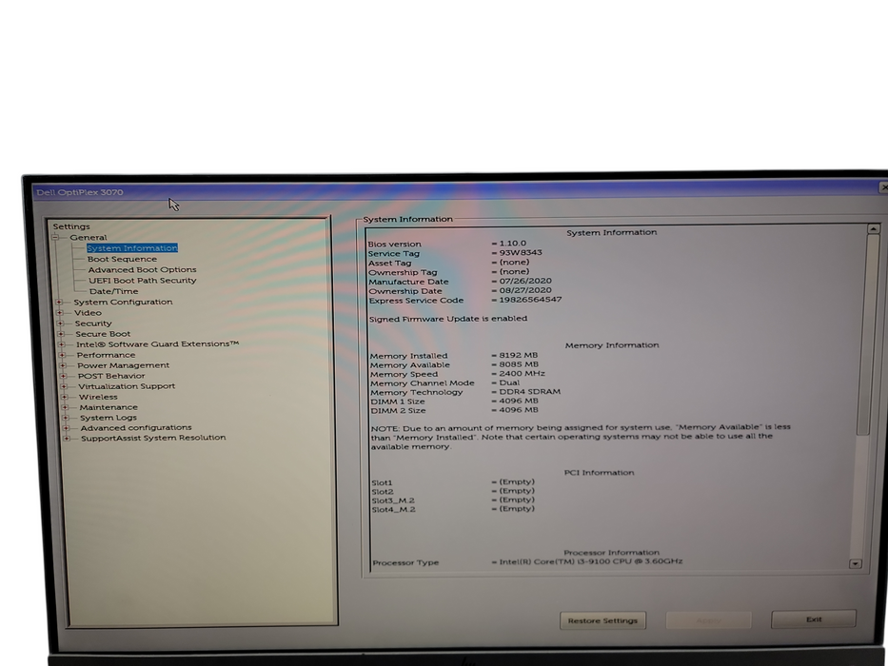Expand the Security settings node
The height and width of the screenshot is (666, 888).
pos(60,323)
